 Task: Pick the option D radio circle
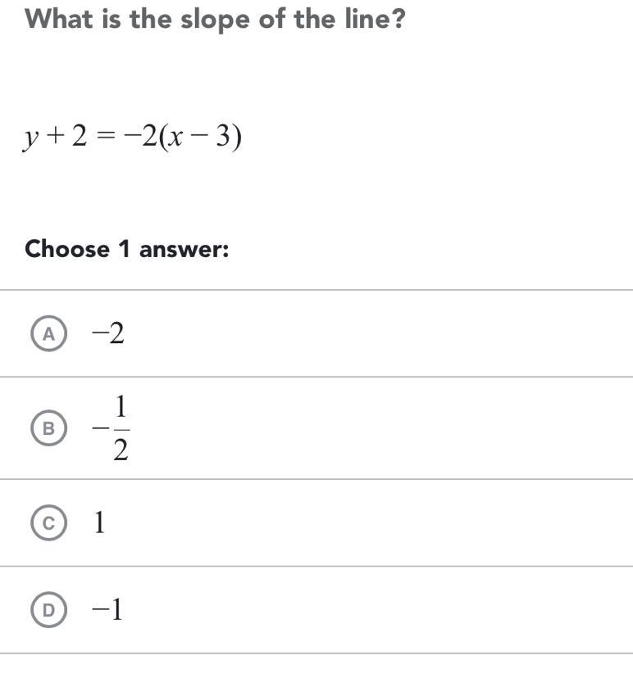point(50,610)
